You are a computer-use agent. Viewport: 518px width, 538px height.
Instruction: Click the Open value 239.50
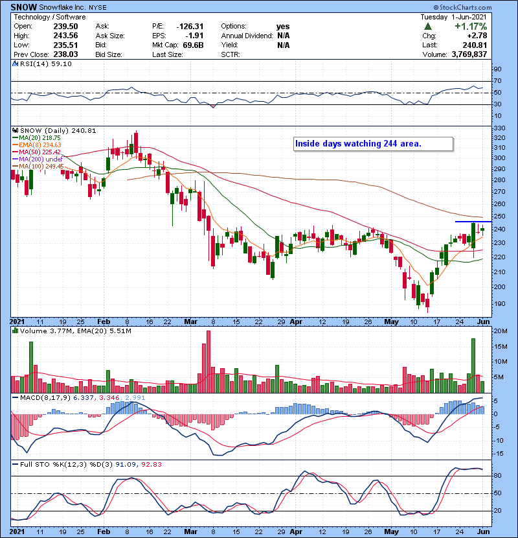(x=65, y=27)
